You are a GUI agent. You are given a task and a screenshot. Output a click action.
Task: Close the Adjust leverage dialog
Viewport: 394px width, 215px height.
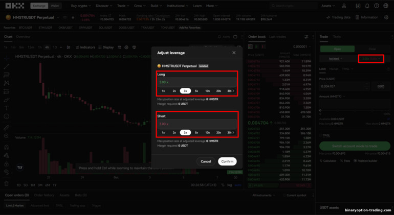(x=234, y=53)
